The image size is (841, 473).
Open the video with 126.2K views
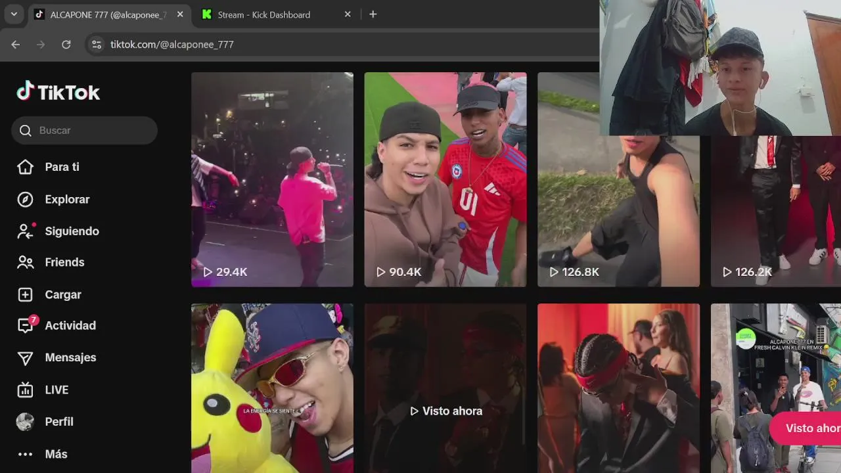click(x=776, y=210)
